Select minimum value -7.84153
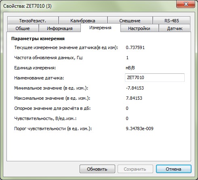198x180 pixels. click(x=135, y=88)
